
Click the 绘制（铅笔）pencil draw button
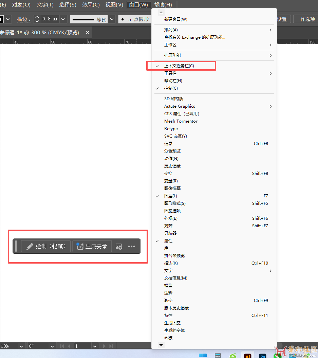[46, 246]
